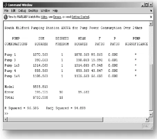This screenshot has height=139, width=157.
Task: Click the horizontal scrollbar right arrow
Action: (147, 120)
